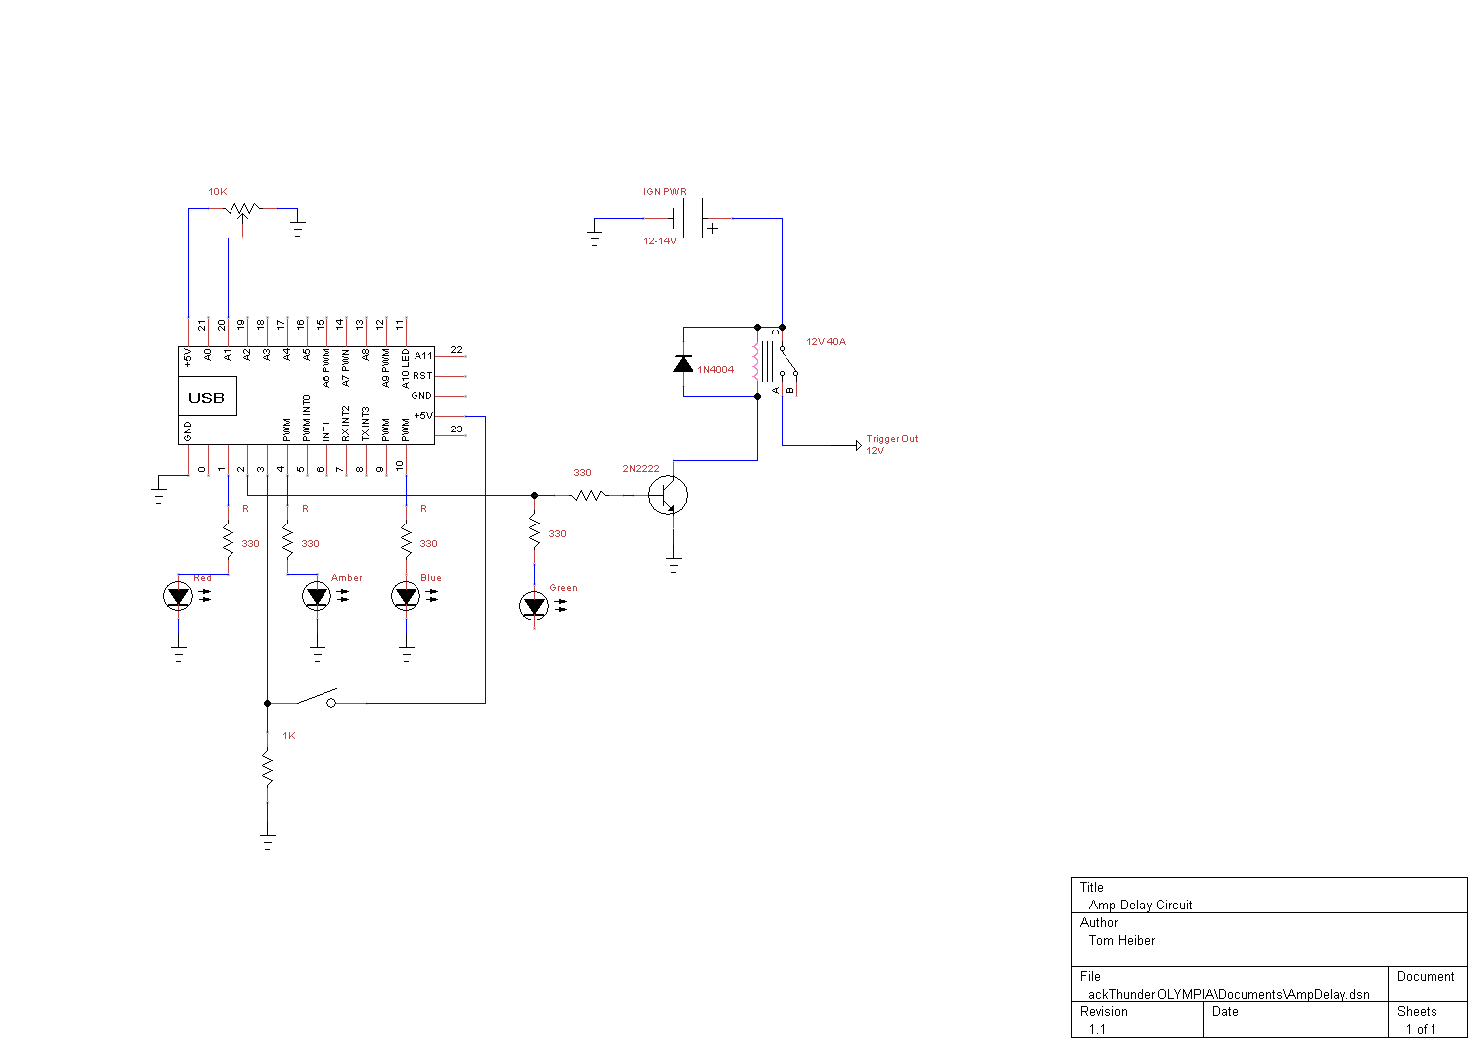Image resolution: width=1479 pixels, height=1049 pixels.
Task: Click the AmpDelay.dsn file path text
Action: tap(1230, 995)
